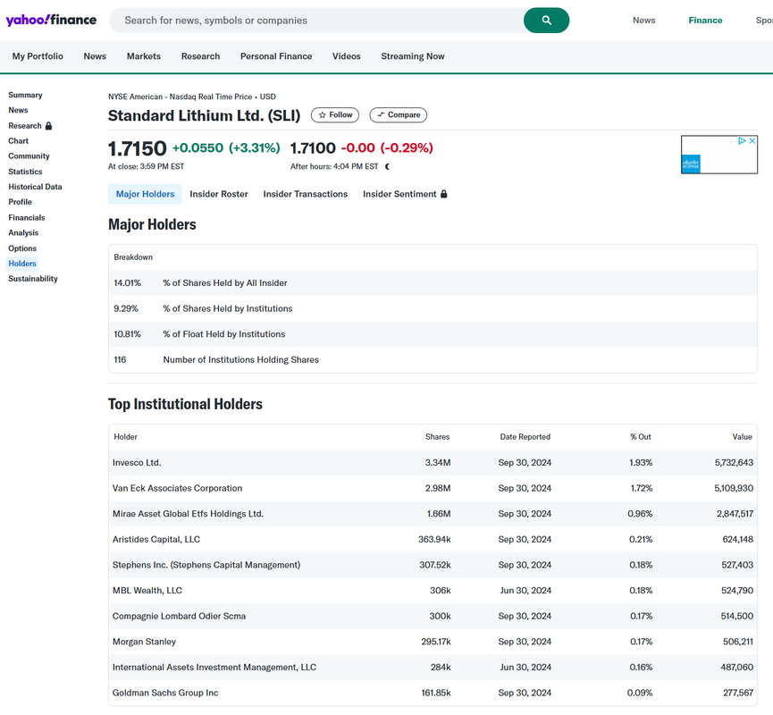The height and width of the screenshot is (715, 773).
Task: Open Historical Data in the sidebar
Action: [x=35, y=187]
